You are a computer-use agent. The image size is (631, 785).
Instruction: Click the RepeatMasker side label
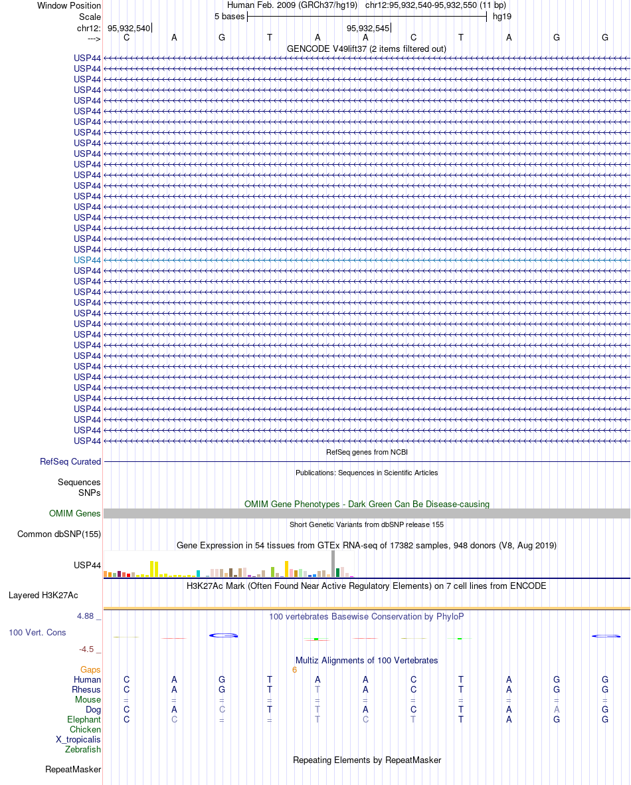(73, 770)
